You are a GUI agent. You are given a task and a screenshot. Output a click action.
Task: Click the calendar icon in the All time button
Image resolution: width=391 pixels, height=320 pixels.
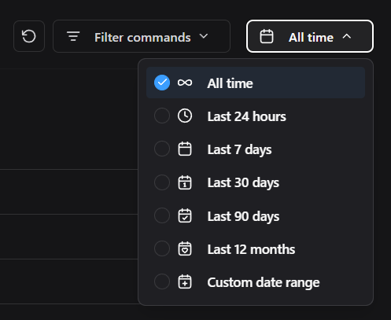(267, 36)
